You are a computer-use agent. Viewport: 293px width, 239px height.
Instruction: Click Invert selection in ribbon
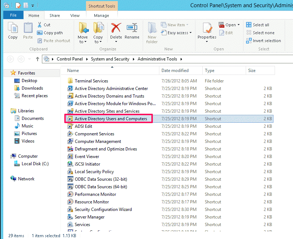tap(263, 41)
